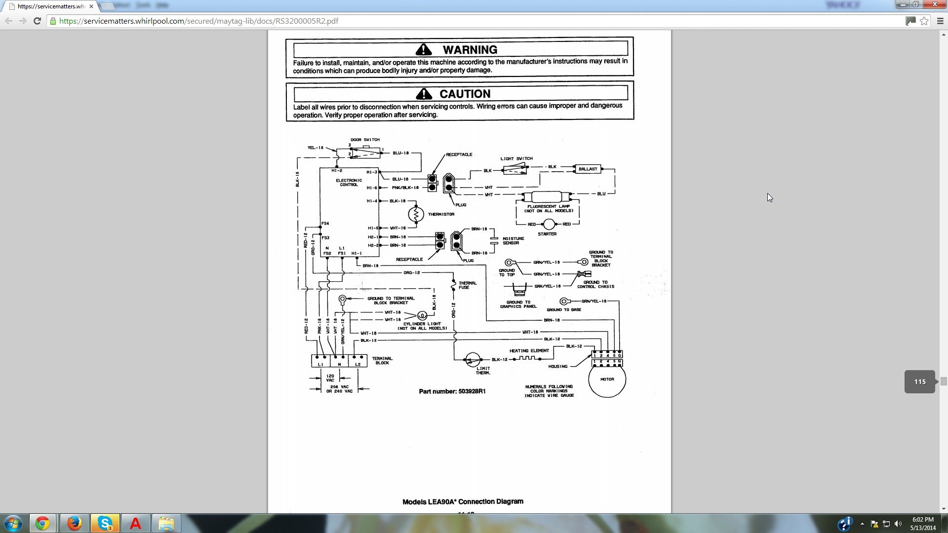This screenshot has height=533, width=948.
Task: Close the servicematters tab
Action: [91, 6]
